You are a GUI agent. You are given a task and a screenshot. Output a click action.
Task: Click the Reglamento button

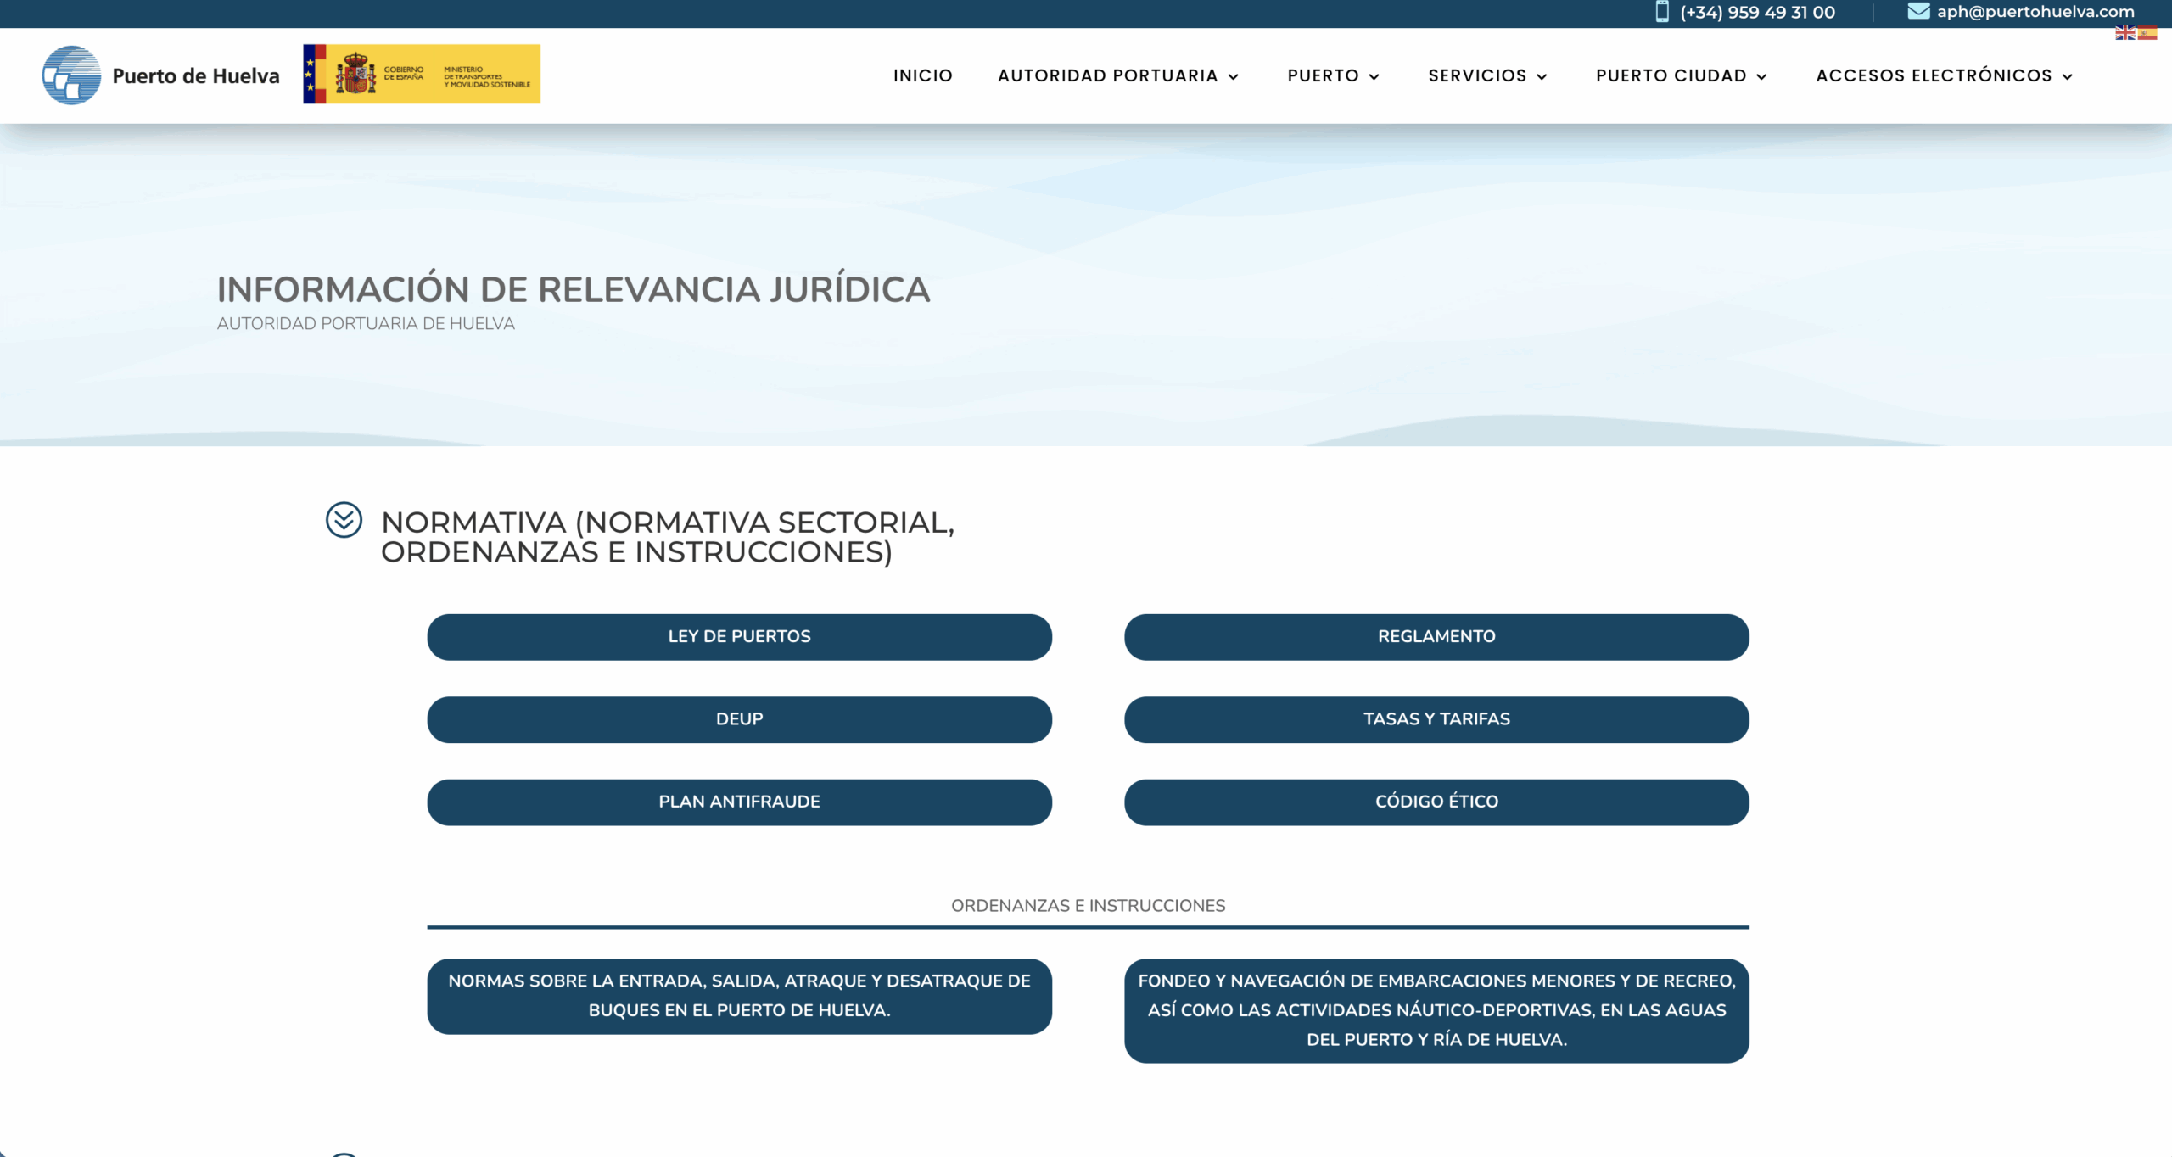(x=1436, y=637)
